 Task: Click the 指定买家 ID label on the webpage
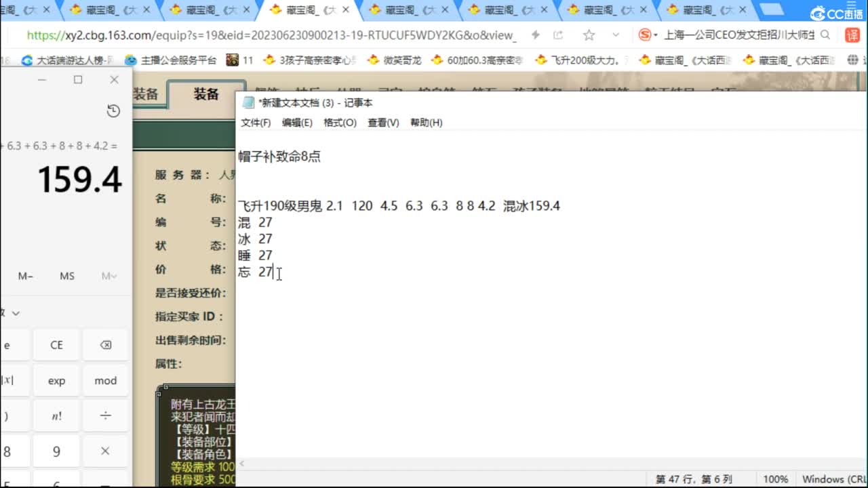pos(190,317)
